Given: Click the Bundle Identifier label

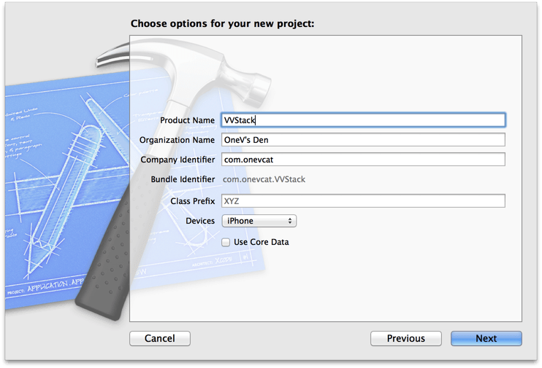Looking at the screenshot, I should pos(183,179).
